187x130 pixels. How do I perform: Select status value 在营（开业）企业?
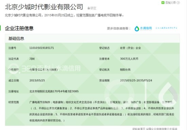point(130,48)
